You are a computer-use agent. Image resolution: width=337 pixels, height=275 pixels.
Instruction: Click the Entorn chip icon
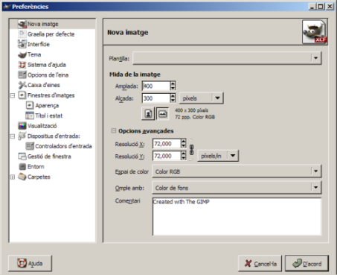tap(22, 166)
